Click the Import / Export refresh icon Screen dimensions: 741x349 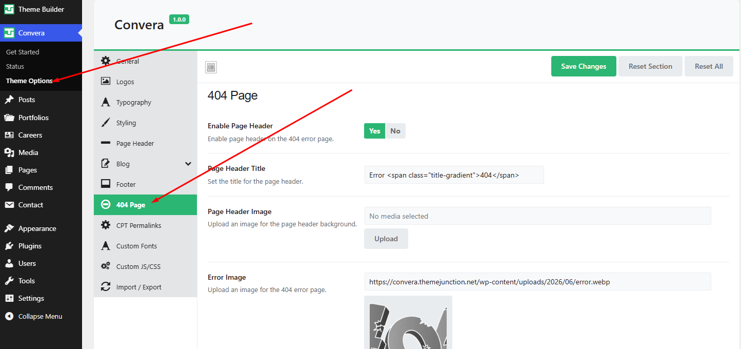[x=106, y=286]
